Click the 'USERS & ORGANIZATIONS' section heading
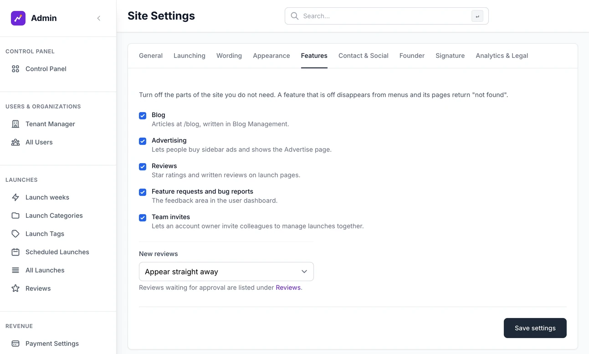589x354 pixels. click(x=43, y=107)
